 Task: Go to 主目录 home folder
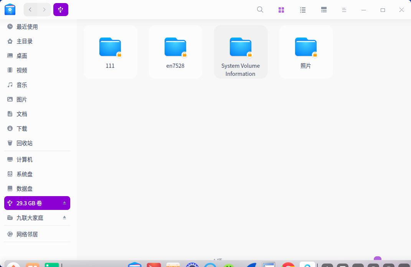point(37,41)
